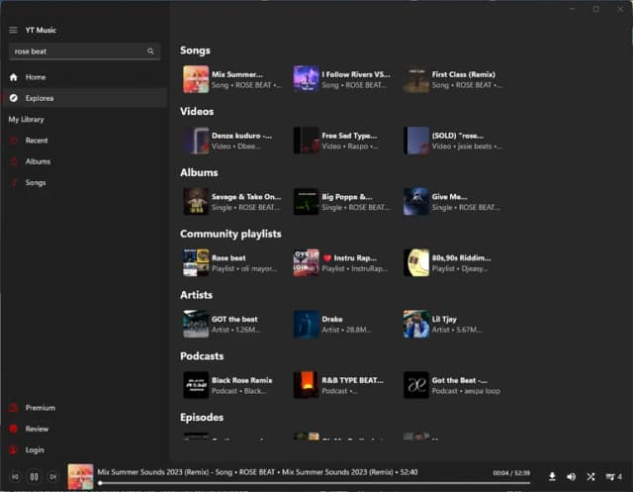Open the Give Me single
This screenshot has width=633, height=492.
[x=453, y=202]
